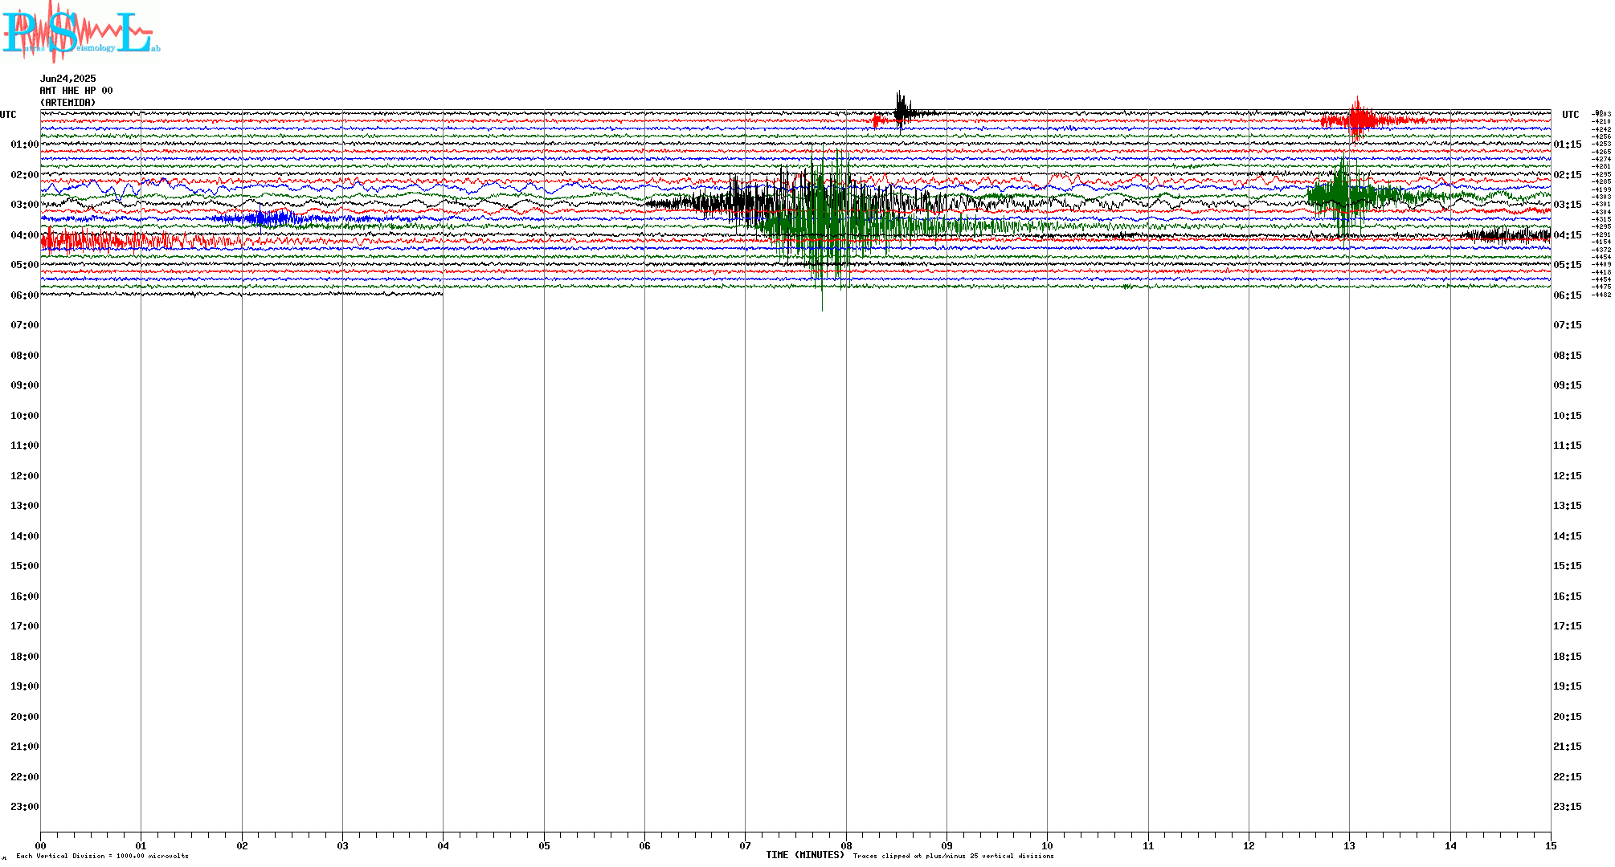Click the traces clipped at 25 divisions note
The image size is (1615, 867).
coord(954,856)
